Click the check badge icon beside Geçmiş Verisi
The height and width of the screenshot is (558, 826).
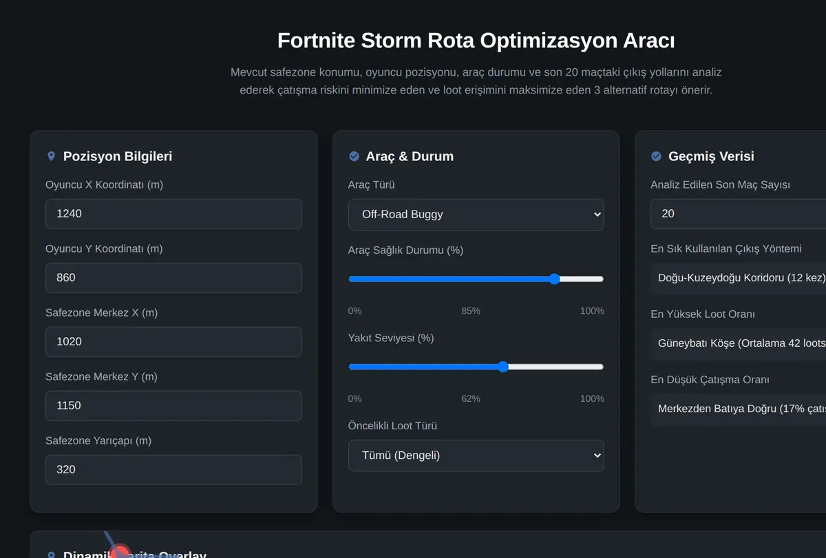click(656, 157)
